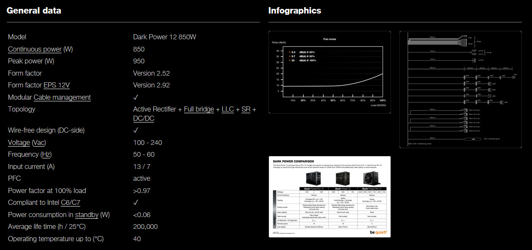Select form factor value 'Version 2.52'
This screenshot has height=250, width=532.
click(152, 73)
